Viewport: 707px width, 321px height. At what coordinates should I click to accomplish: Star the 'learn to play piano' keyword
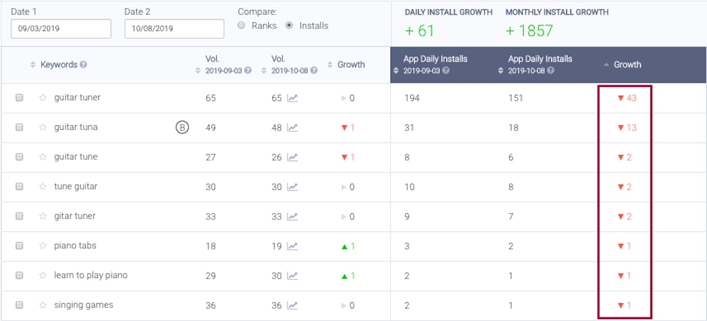tap(42, 276)
